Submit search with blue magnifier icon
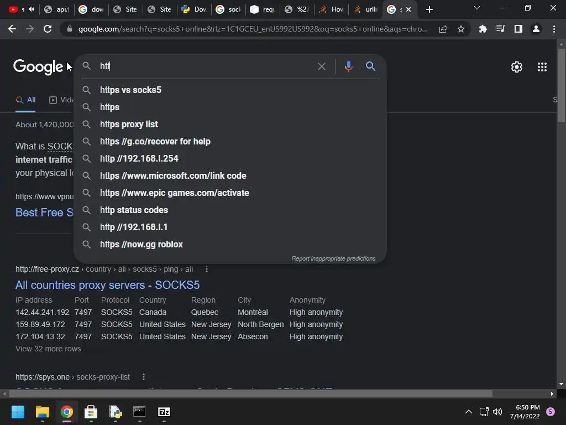Viewport: 566px width, 425px height. point(370,66)
